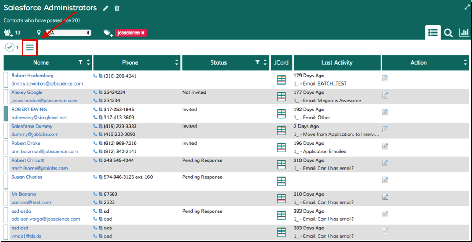This screenshot has width=472, height=242.
Task: Add contacts using the people-plus icon
Action: pyautogui.click(x=9, y=33)
